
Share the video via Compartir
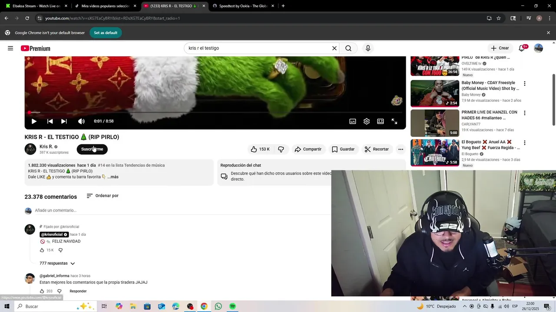tap(308, 149)
